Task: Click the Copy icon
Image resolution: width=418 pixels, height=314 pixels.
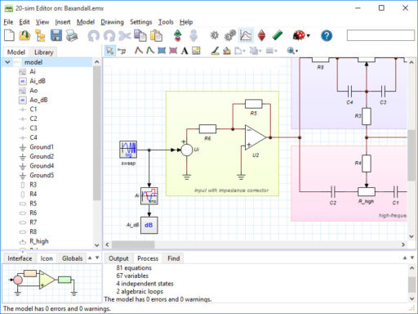Action: [x=140, y=36]
